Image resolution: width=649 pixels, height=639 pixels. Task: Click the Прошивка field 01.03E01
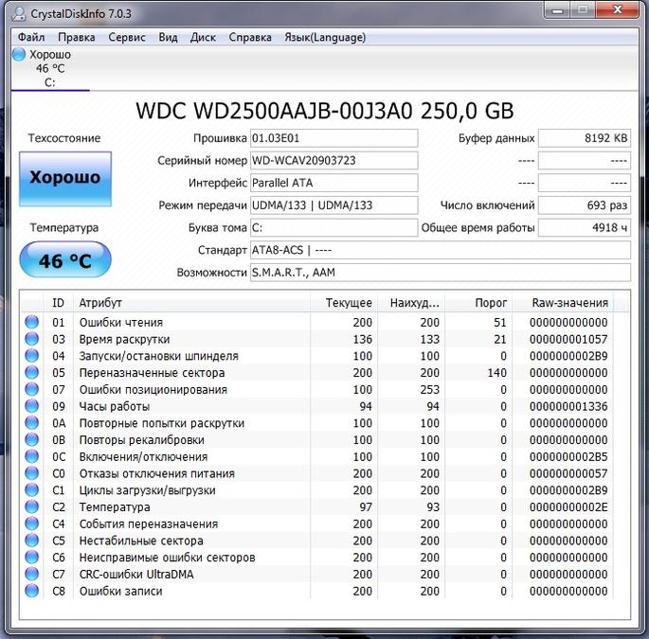[x=334, y=138]
